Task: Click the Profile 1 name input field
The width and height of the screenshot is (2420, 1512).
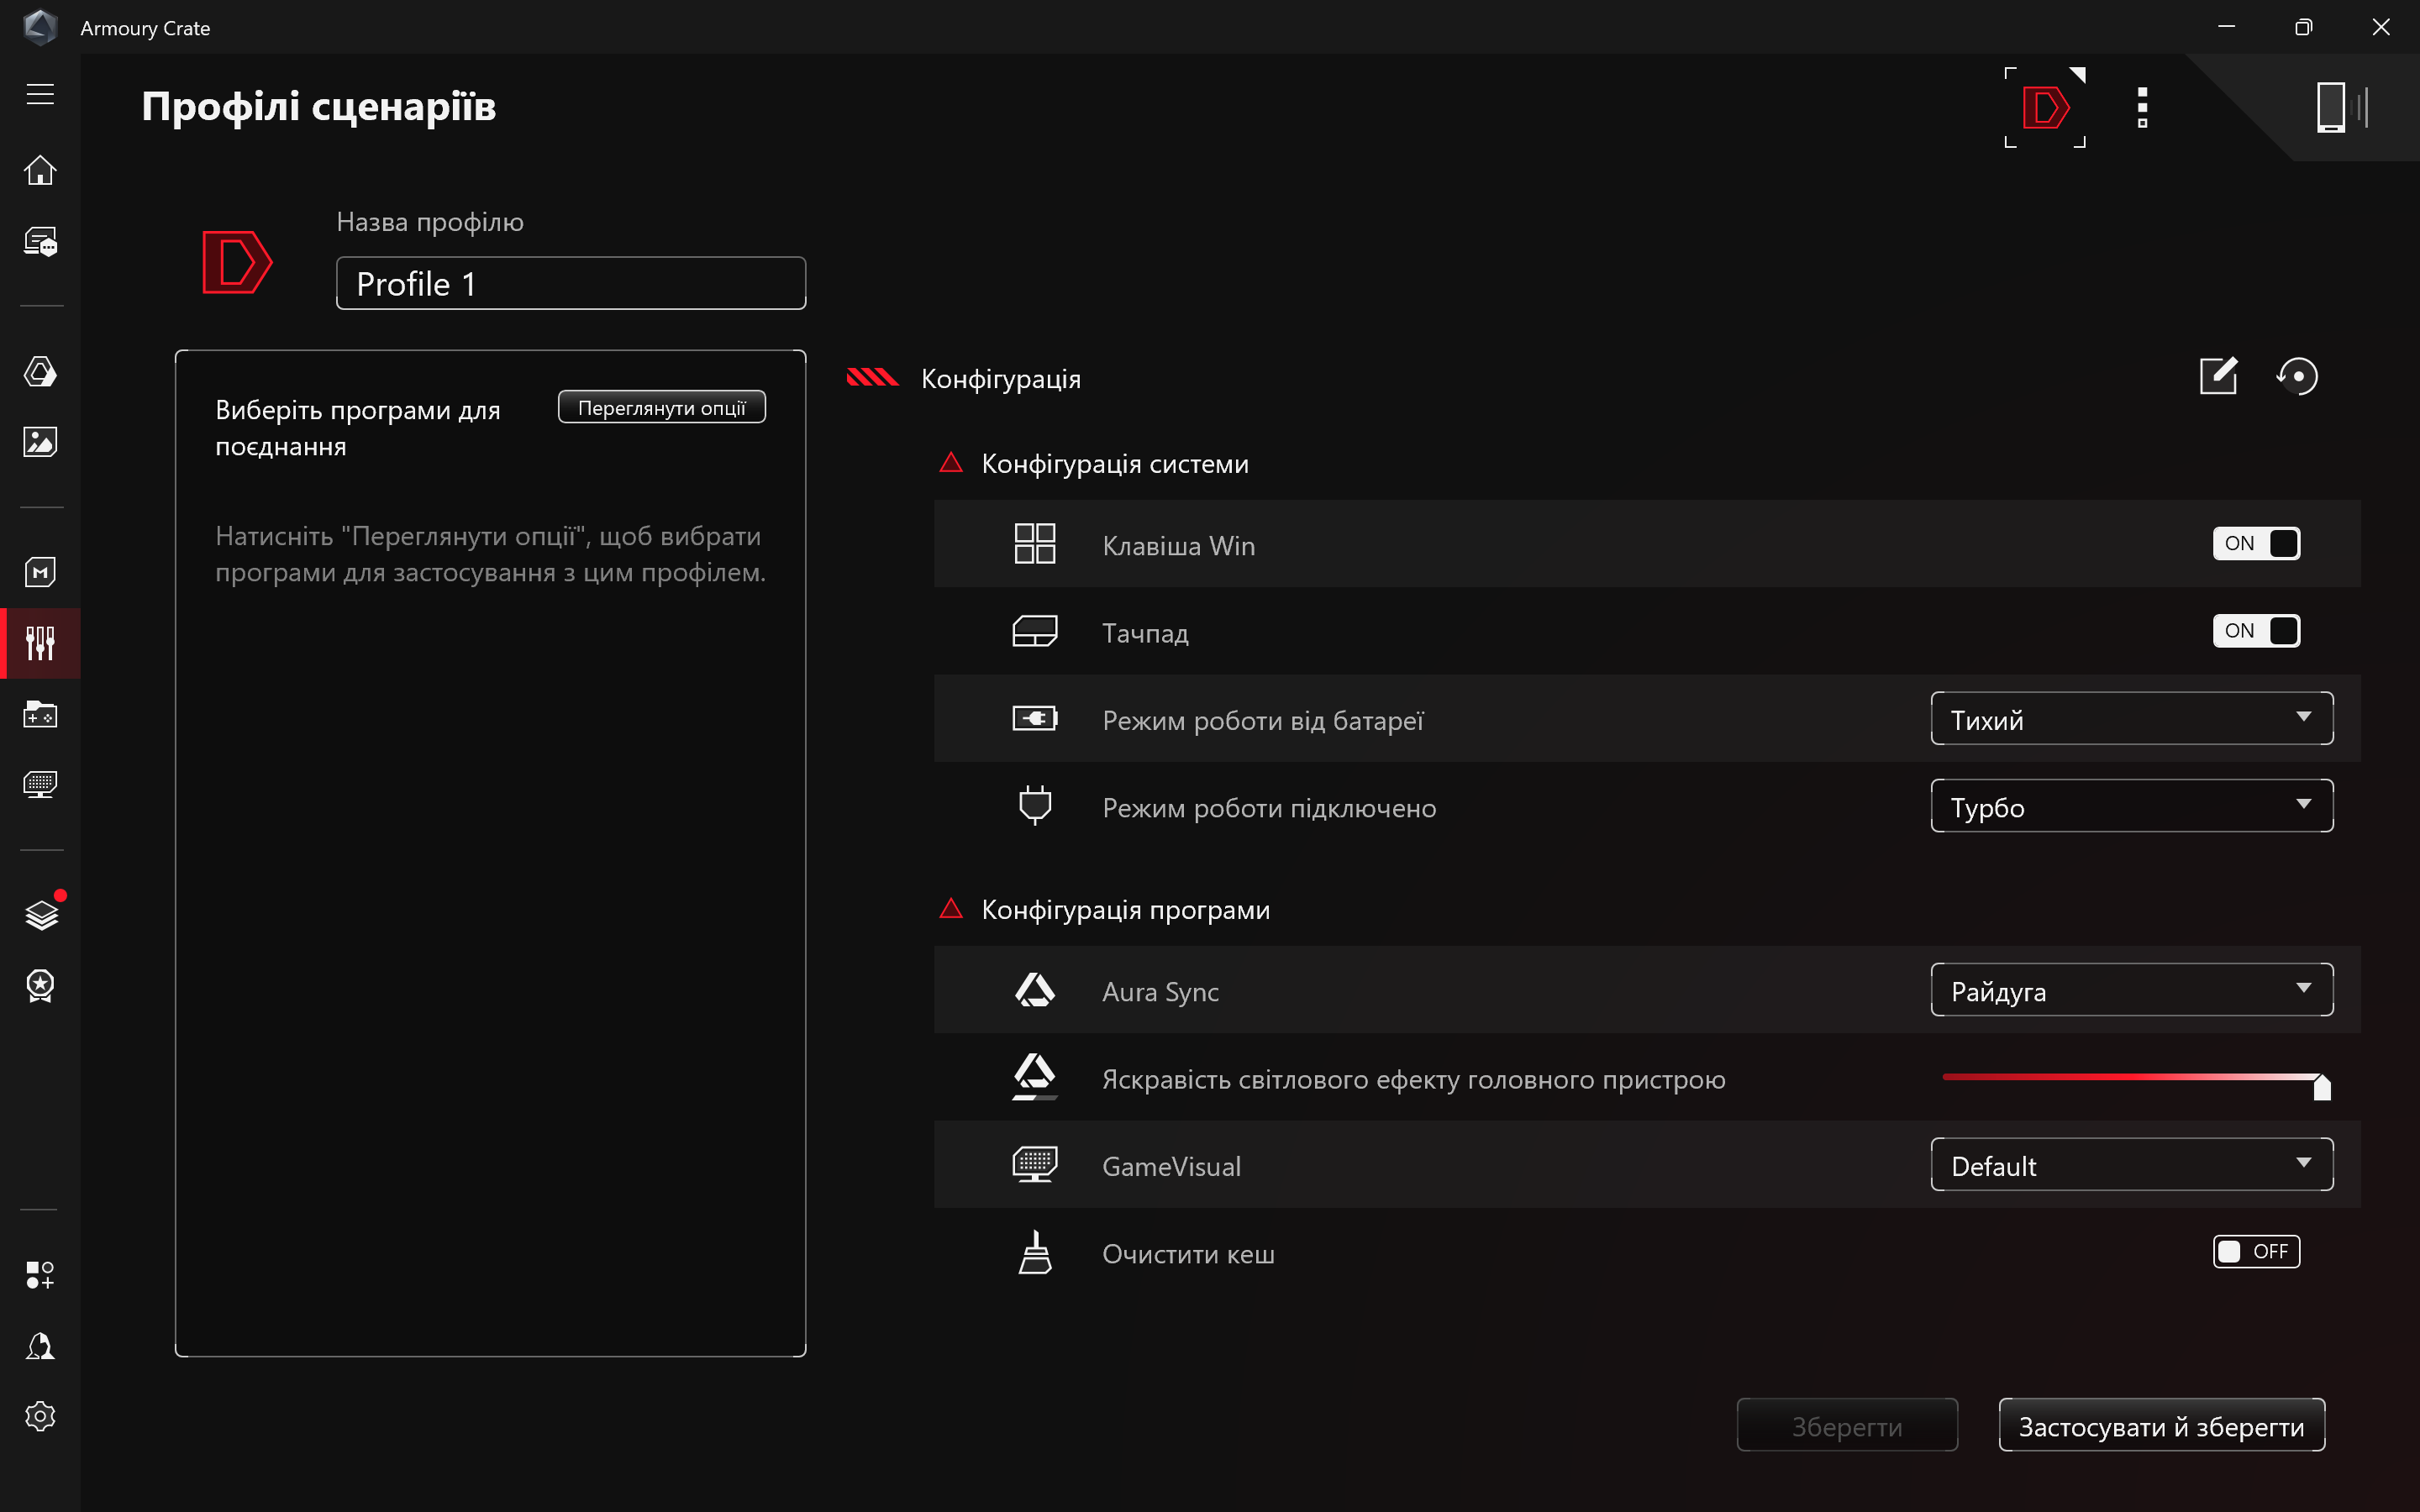Action: point(570,283)
